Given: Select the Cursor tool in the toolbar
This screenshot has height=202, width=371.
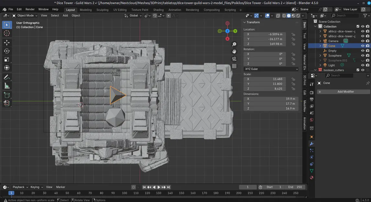Looking at the screenshot, I should (6, 33).
